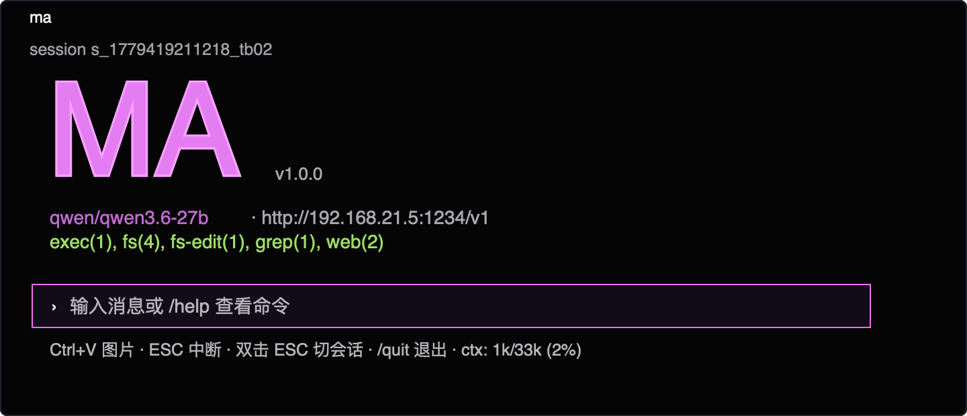The height and width of the screenshot is (416, 967).
Task: Click the large MA logo
Action: (146, 129)
